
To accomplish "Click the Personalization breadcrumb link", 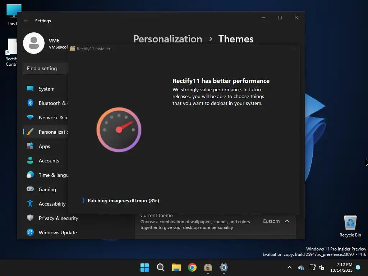I will [168, 39].
